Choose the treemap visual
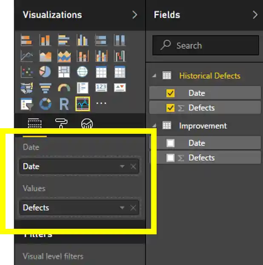263x265 pixels. 64,72
